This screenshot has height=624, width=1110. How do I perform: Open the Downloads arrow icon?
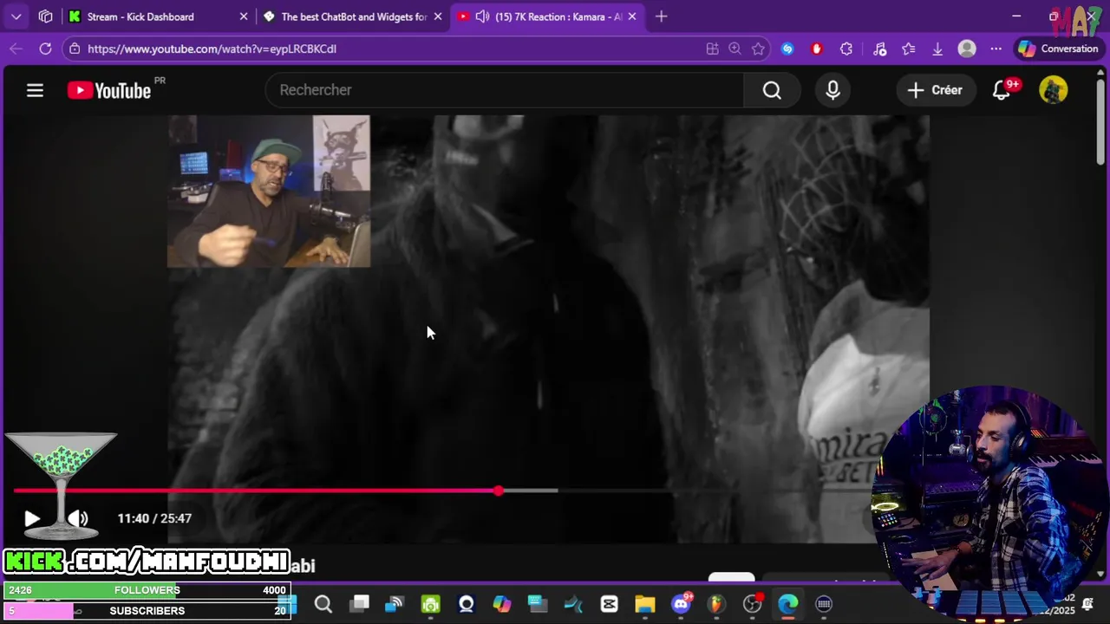coord(937,49)
